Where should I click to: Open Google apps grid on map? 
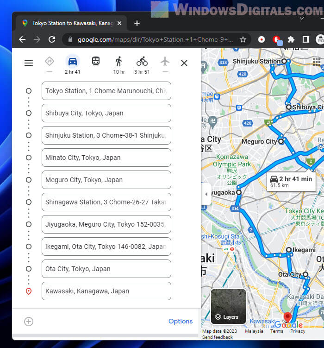(317, 62)
